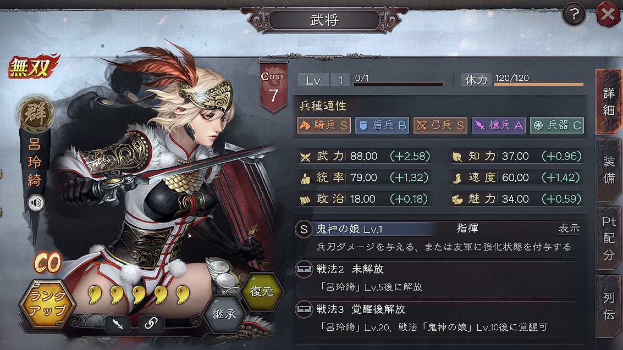Select the 盾兵 B aptitude badge
Image resolution: width=623 pixels, height=350 pixels.
point(382,125)
